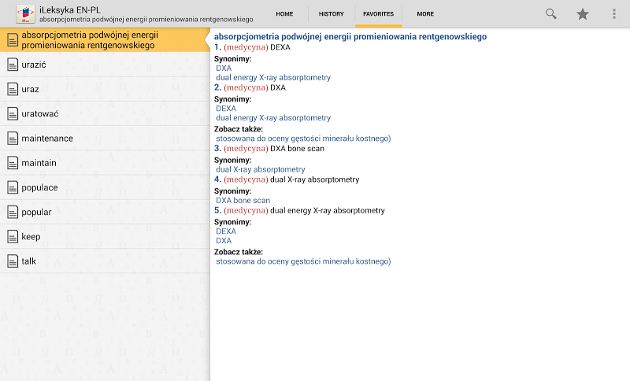Open 'dual energy X-ray absorptometry' synonym link
This screenshot has width=630, height=381.
point(273,78)
